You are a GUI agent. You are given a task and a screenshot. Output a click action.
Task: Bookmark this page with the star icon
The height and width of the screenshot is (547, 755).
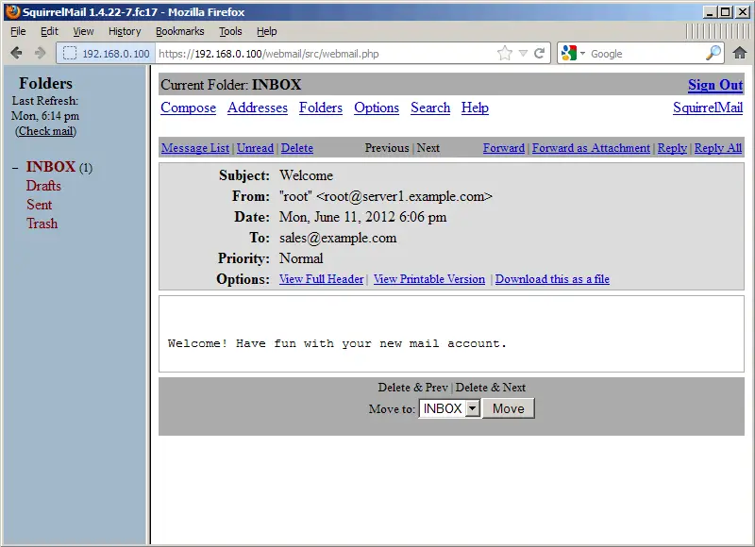tap(505, 54)
